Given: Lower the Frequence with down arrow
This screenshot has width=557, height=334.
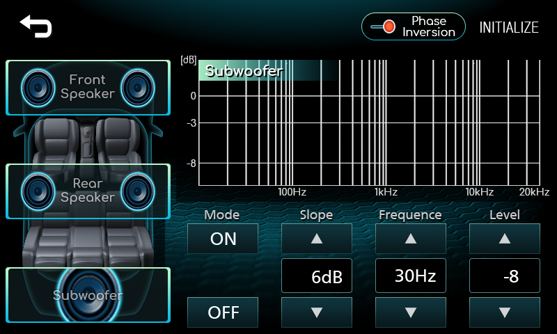Looking at the screenshot, I should click(x=411, y=312).
